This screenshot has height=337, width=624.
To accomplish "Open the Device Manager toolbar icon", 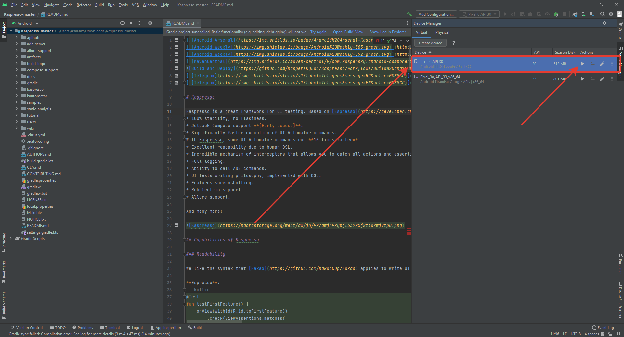I will [x=583, y=14].
